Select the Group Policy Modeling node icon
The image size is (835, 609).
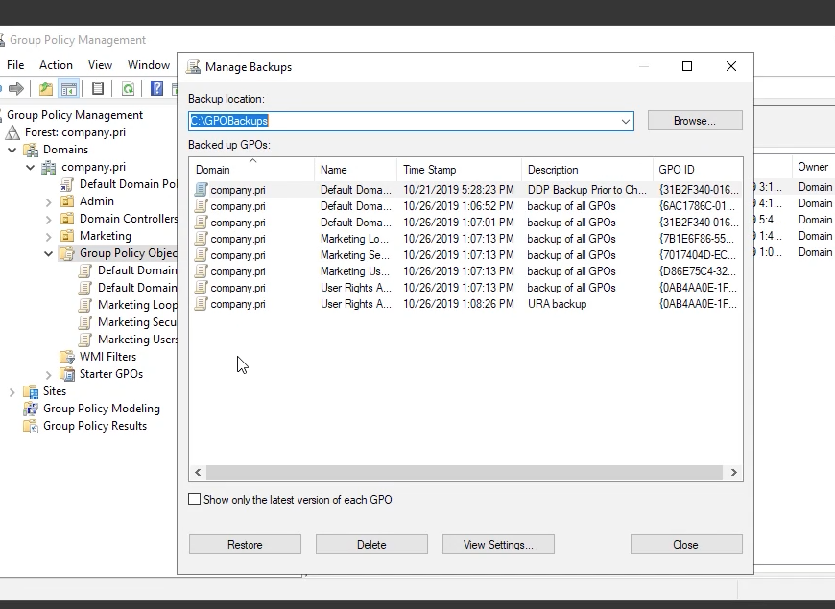click(x=31, y=409)
